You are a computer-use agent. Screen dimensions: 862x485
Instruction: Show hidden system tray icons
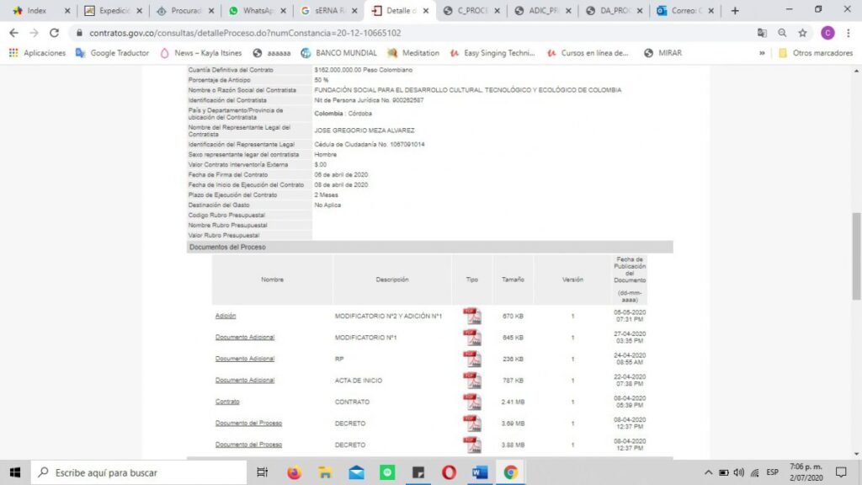709,472
